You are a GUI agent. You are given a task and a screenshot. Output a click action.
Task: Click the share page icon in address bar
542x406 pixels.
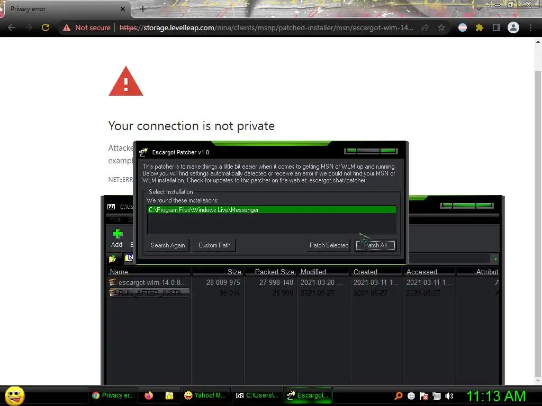point(424,27)
